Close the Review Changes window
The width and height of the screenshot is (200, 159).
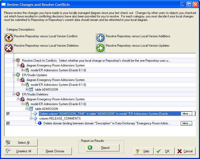[195, 5]
